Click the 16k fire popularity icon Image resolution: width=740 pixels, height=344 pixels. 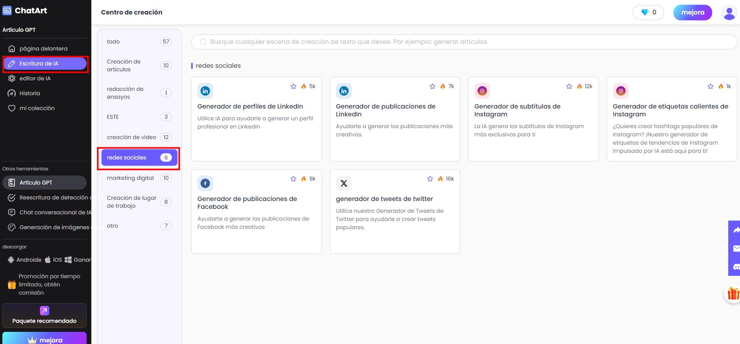(440, 179)
